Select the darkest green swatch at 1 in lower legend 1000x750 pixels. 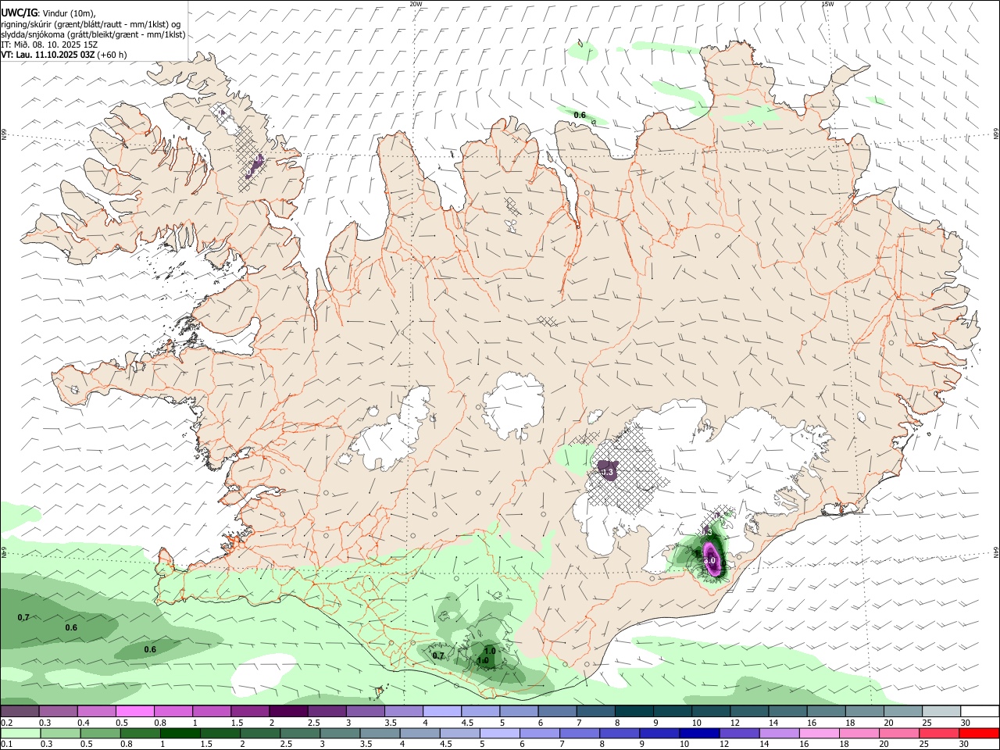pos(182,734)
